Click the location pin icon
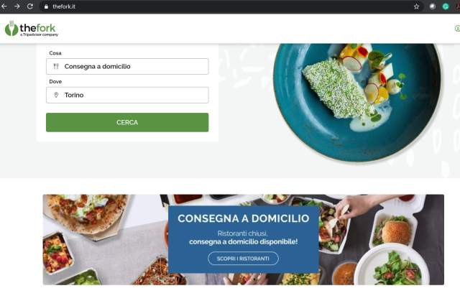This screenshot has width=460, height=301. [x=56, y=95]
